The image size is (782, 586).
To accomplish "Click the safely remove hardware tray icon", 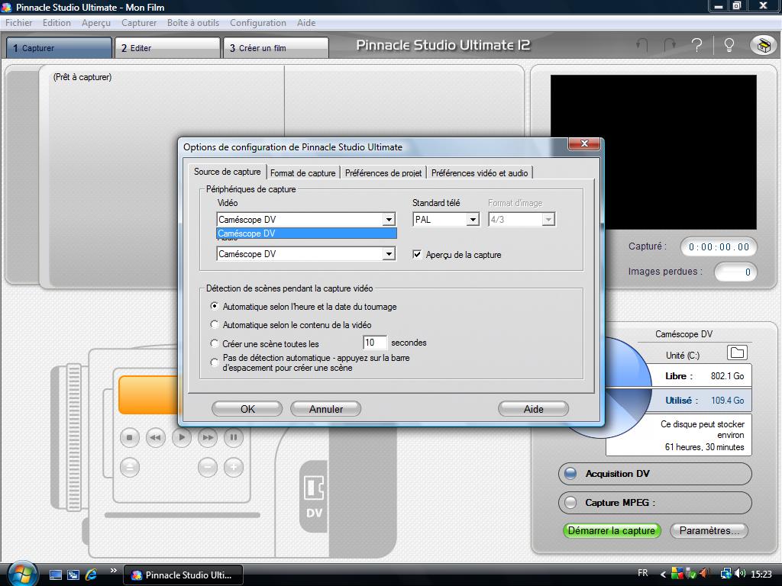I will click(690, 574).
